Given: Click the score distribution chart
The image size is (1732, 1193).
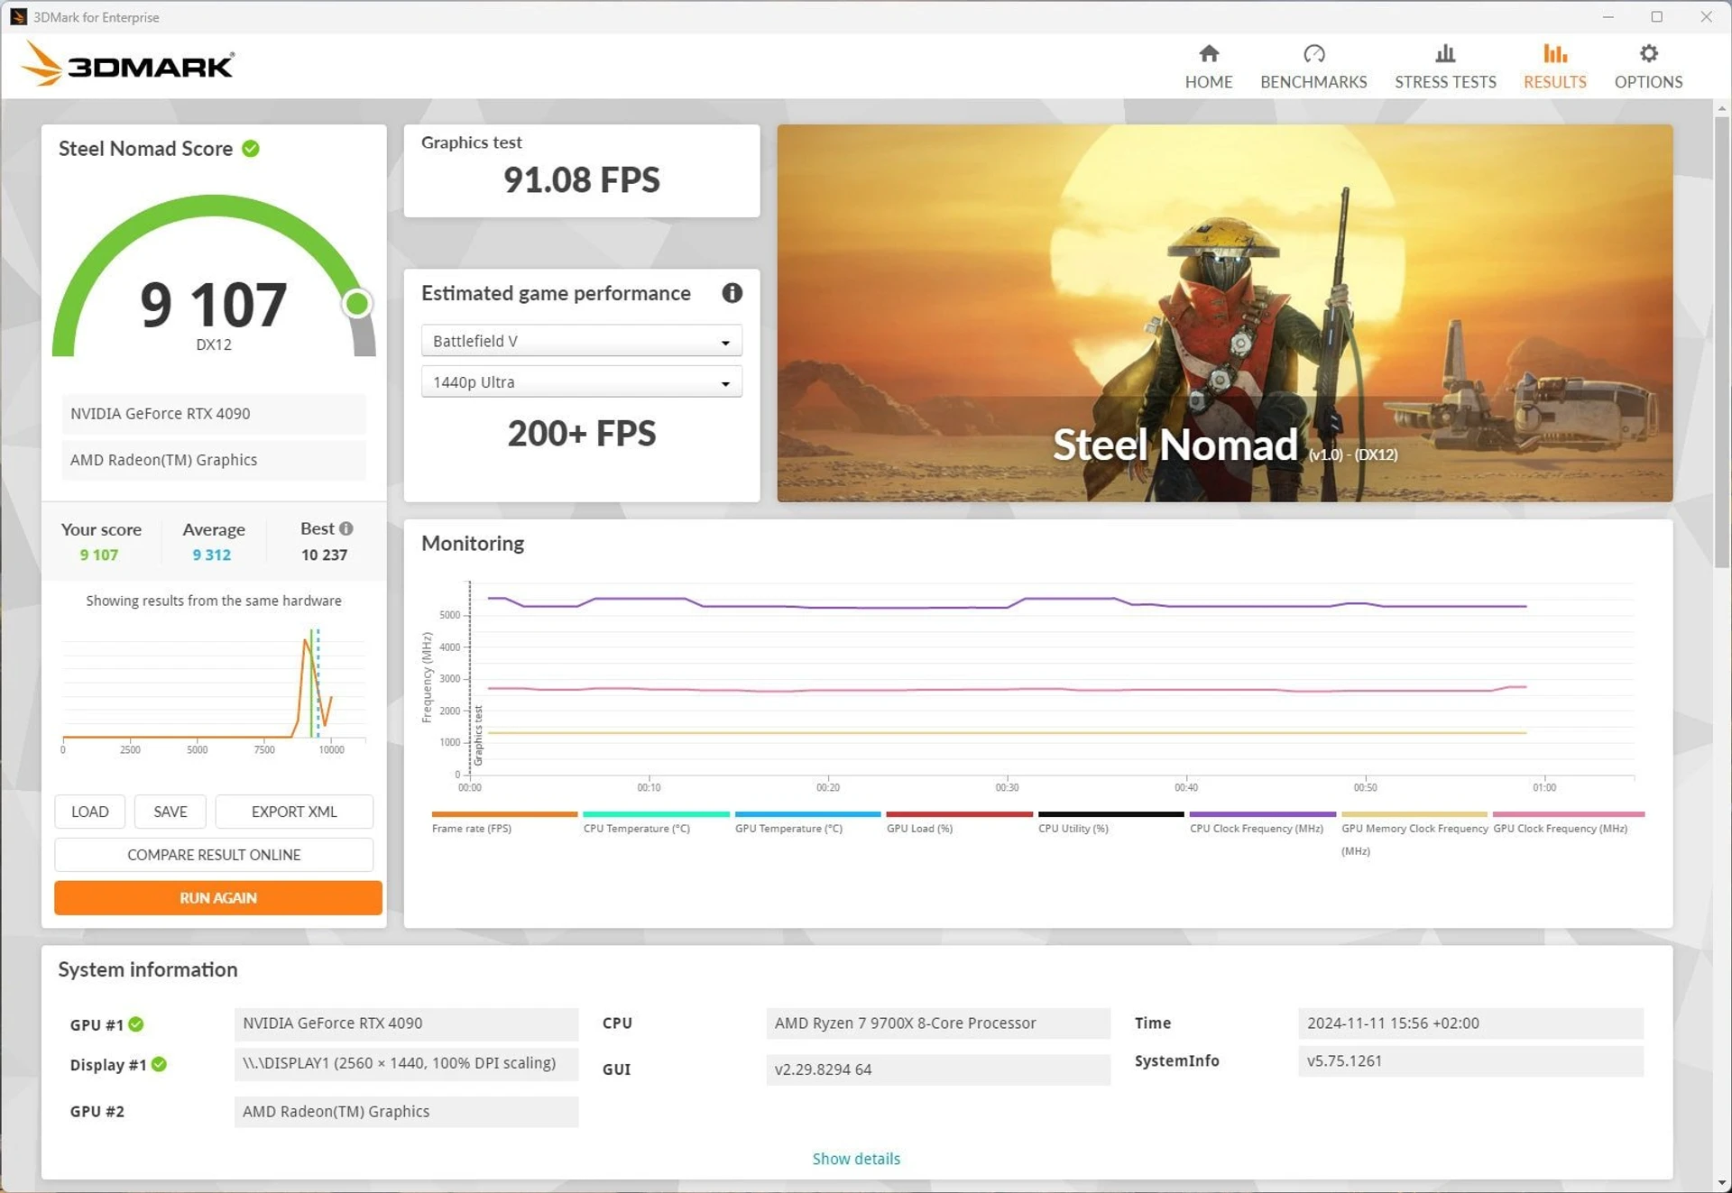Looking at the screenshot, I should click(x=214, y=690).
